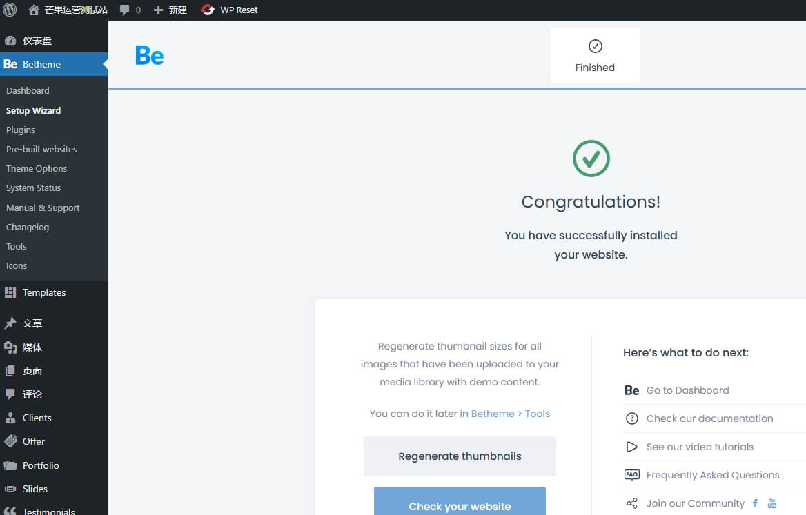Click the play icon for video tutorials
The image size is (806, 515).
pos(631,447)
